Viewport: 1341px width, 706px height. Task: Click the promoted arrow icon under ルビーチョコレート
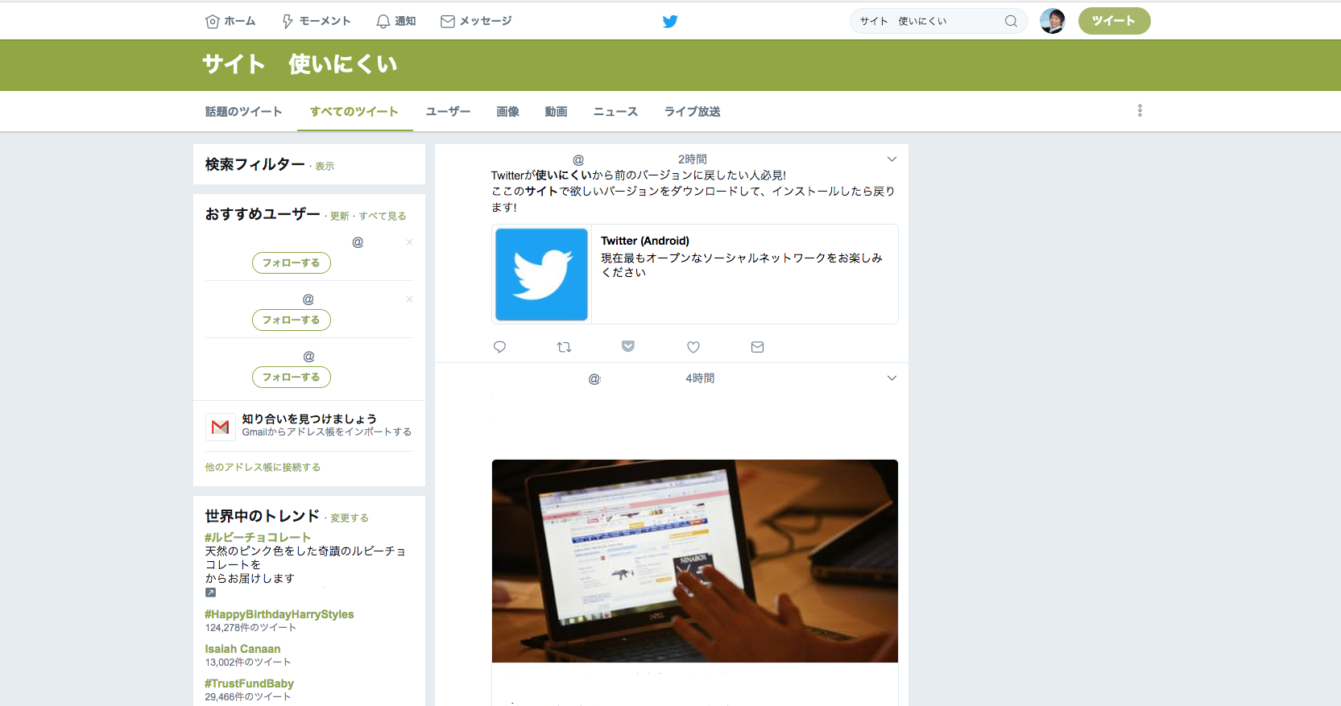210,592
